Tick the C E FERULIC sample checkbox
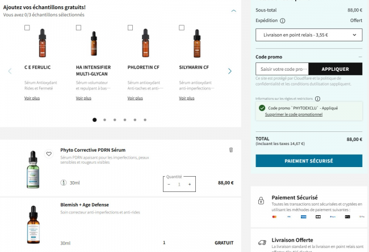369x252 pixels. point(27,28)
